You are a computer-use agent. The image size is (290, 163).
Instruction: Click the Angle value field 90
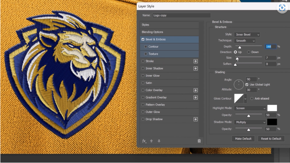[251, 79]
